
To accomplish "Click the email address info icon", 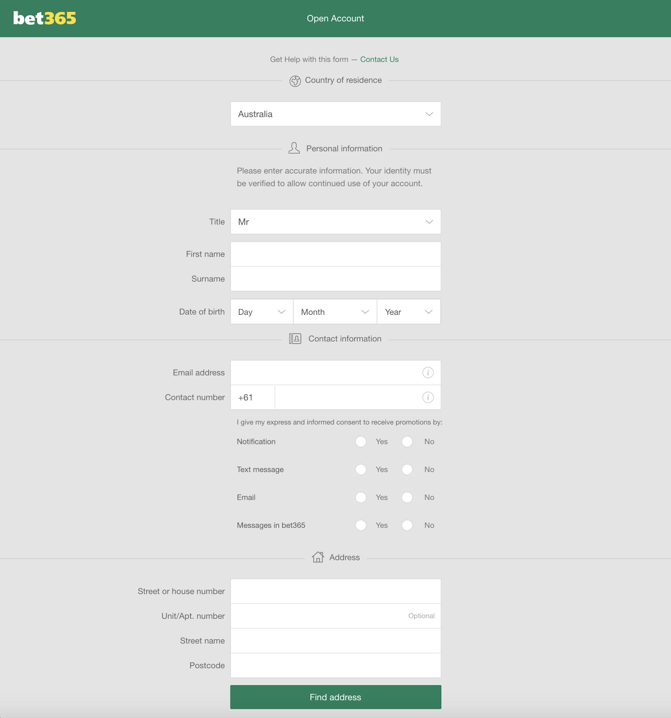I will point(427,373).
